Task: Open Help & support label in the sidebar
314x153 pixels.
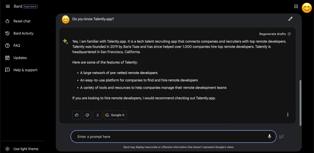Action: pos(25,70)
